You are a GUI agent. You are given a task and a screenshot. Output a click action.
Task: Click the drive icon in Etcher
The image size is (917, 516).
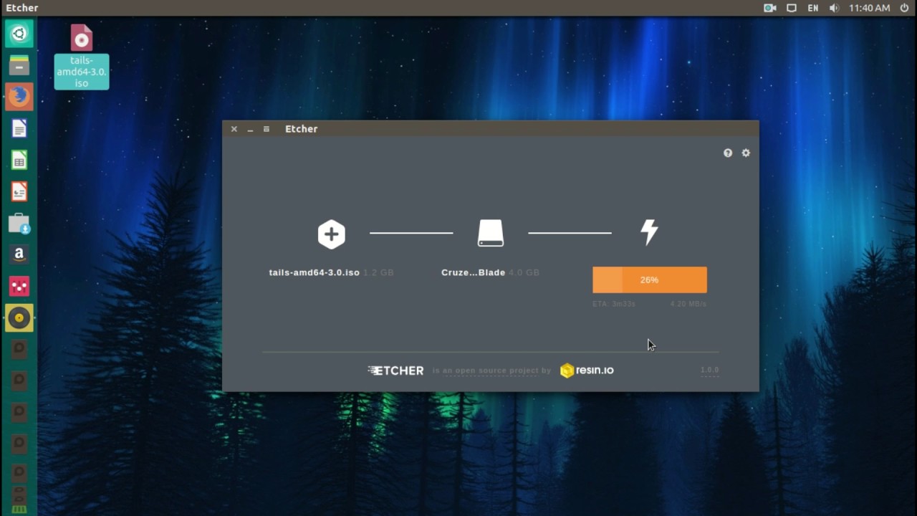coord(491,233)
